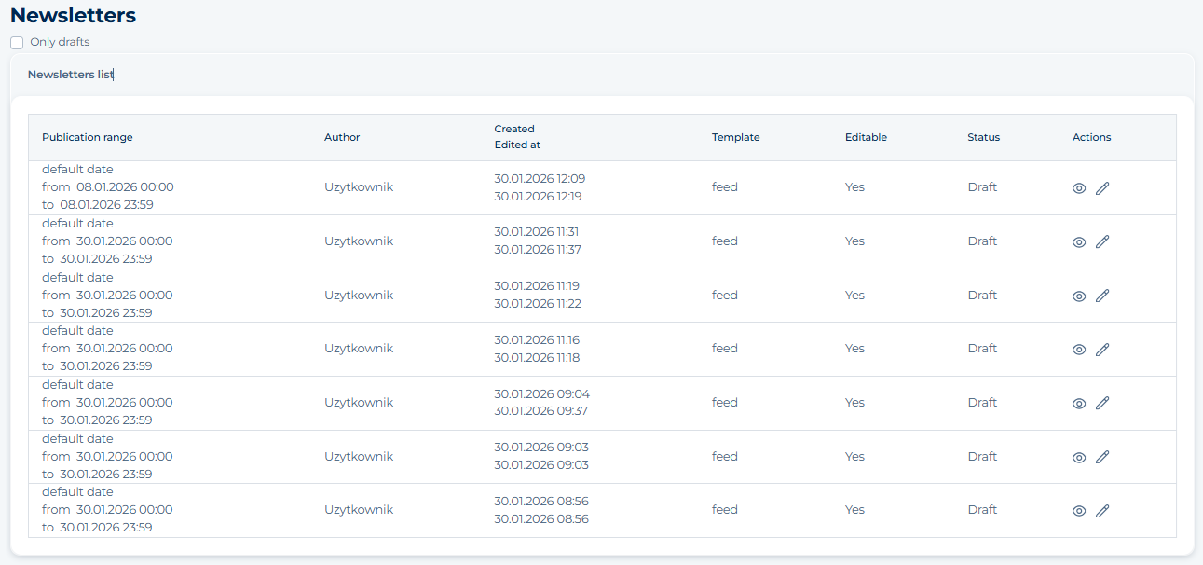The image size is (1203, 565).
Task: View the newsletter created at 11:19
Action: [x=1079, y=296]
